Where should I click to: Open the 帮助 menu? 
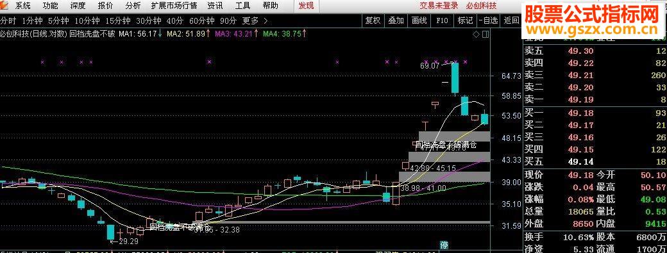click(x=271, y=6)
